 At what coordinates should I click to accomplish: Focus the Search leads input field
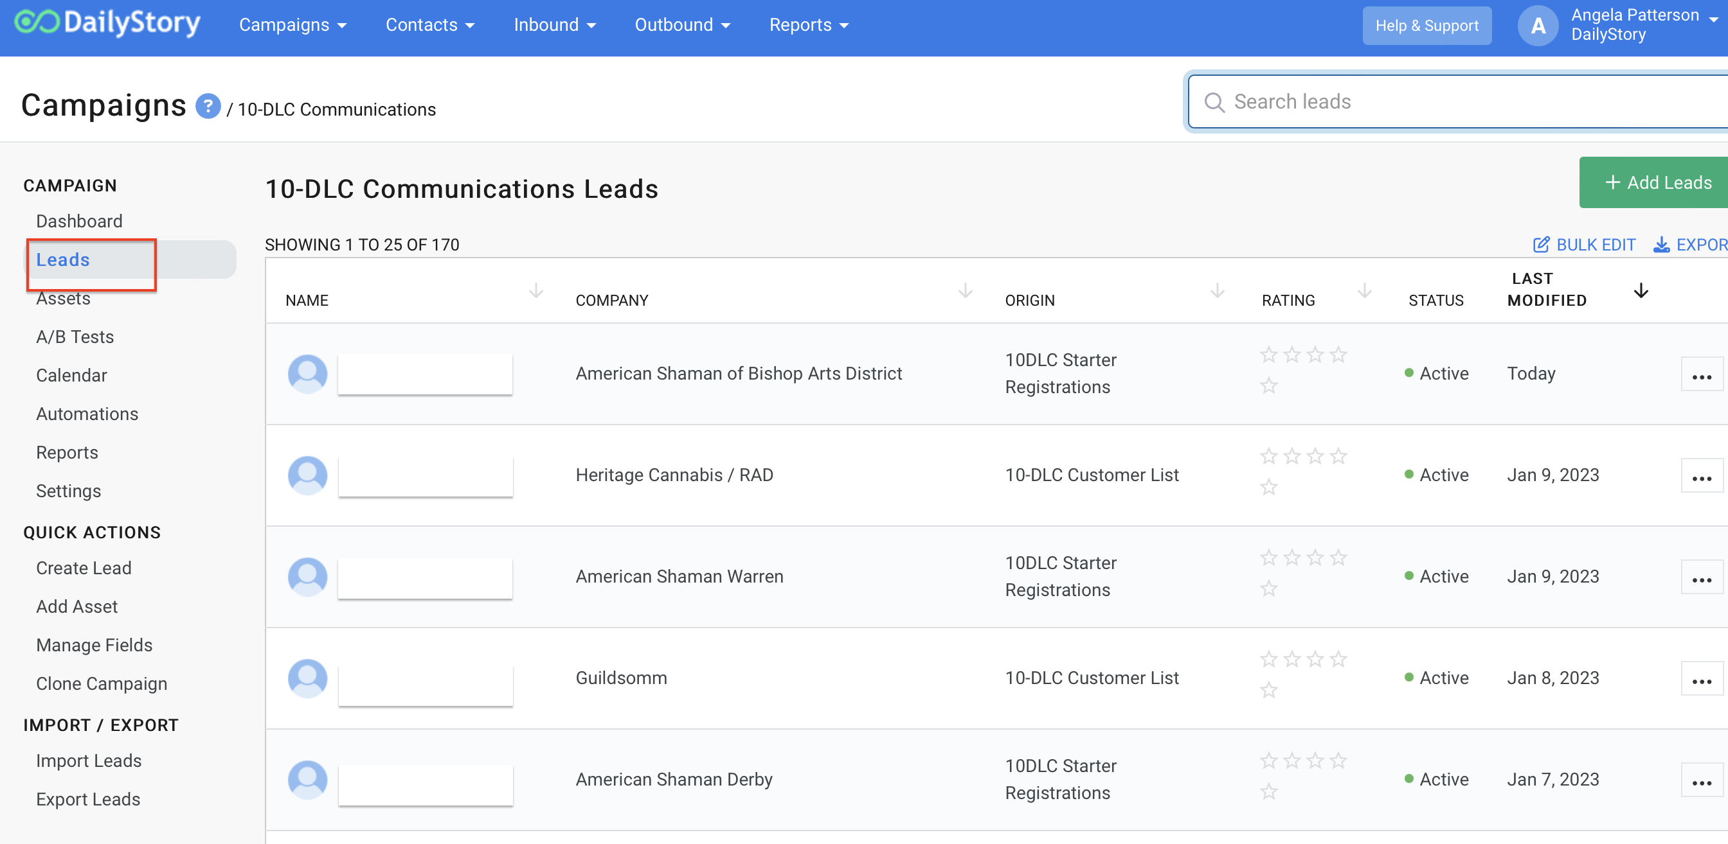point(1459,102)
